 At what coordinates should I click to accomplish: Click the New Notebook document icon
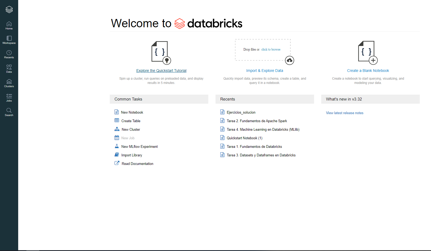[x=117, y=112]
